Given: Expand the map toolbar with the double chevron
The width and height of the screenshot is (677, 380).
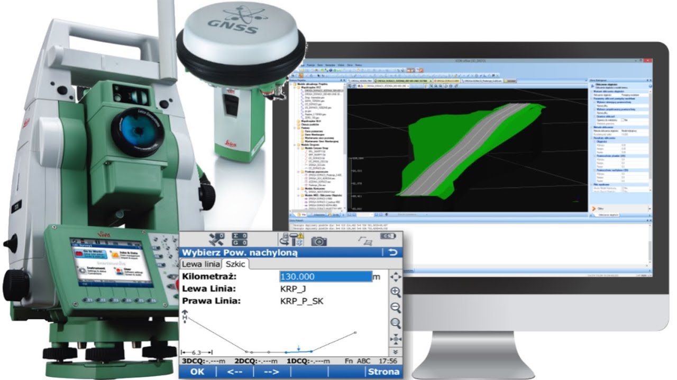Looking at the screenshot, I should [395, 351].
